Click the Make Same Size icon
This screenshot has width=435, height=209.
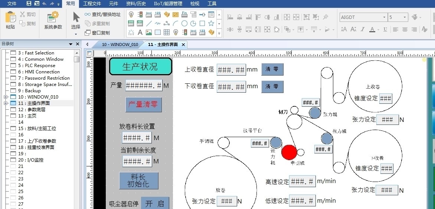pyautogui.click(x=267, y=29)
